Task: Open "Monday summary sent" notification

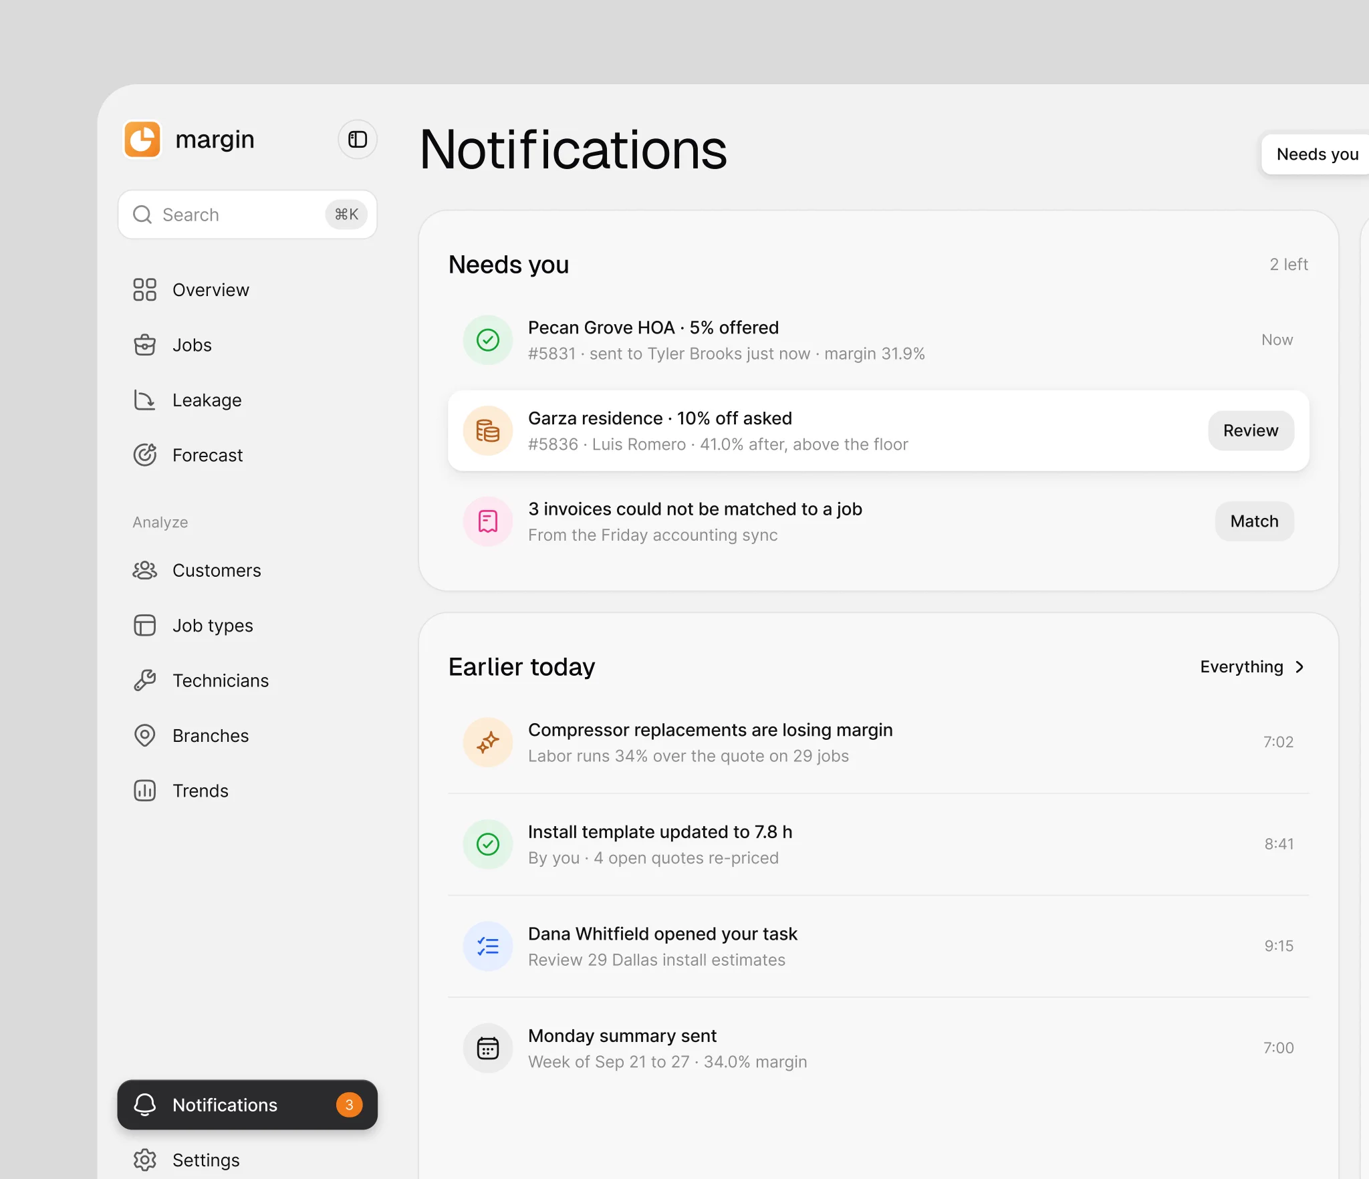Action: coord(878,1048)
